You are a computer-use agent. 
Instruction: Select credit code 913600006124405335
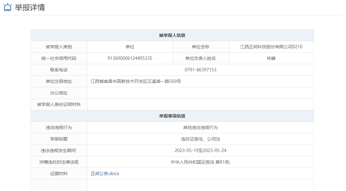point(130,58)
